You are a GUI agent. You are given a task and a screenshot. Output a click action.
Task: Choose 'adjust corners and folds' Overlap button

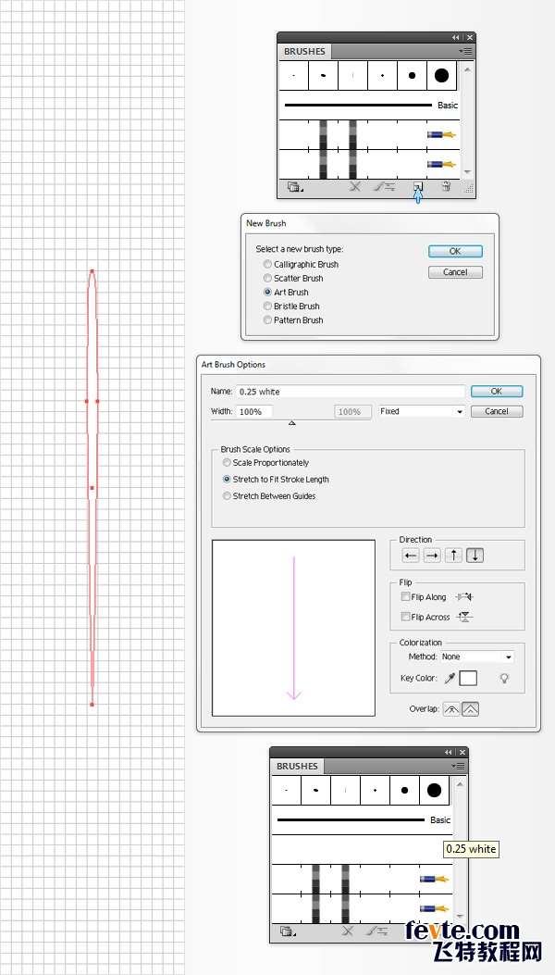click(471, 708)
